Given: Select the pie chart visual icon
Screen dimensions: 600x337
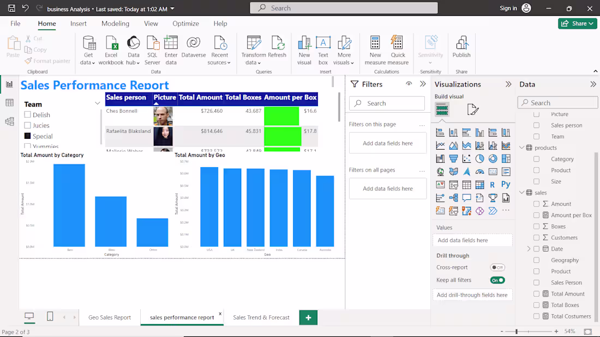Looking at the screenshot, I should click(481, 158).
